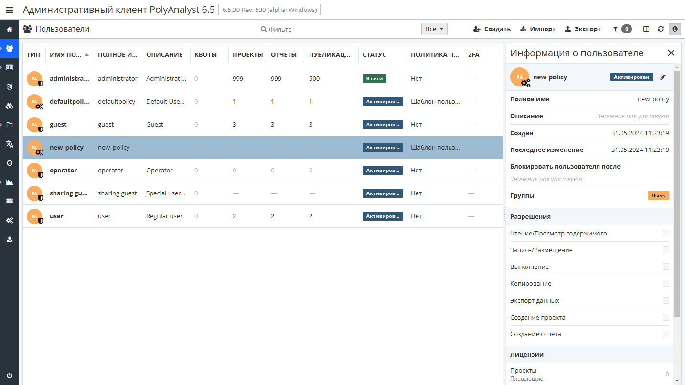685x385 pixels.
Task: Expand the Users sidebar section arrow
Action: pyautogui.click(x=2, y=48)
